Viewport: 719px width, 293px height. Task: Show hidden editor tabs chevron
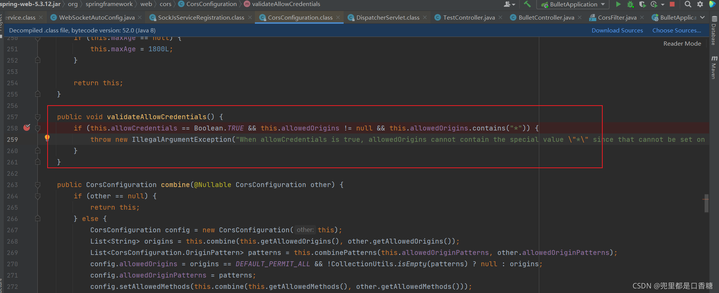(x=702, y=17)
